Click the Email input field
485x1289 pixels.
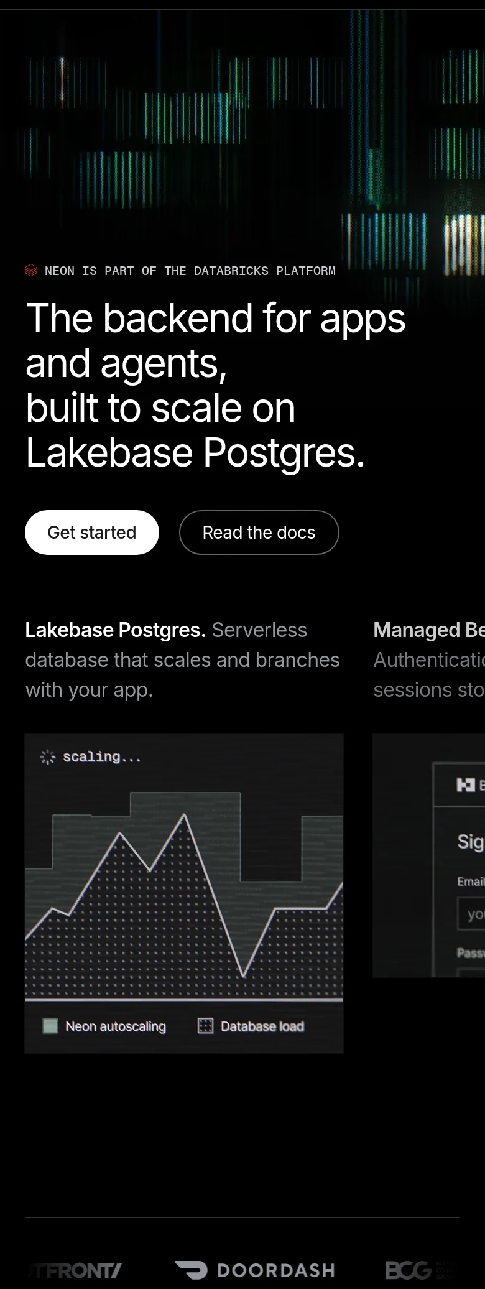(471, 913)
